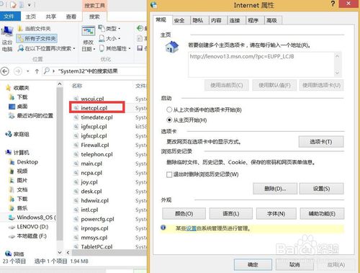Switch to 内容 tab in Internet 属性
The width and height of the screenshot is (360, 273).
coord(216,21)
